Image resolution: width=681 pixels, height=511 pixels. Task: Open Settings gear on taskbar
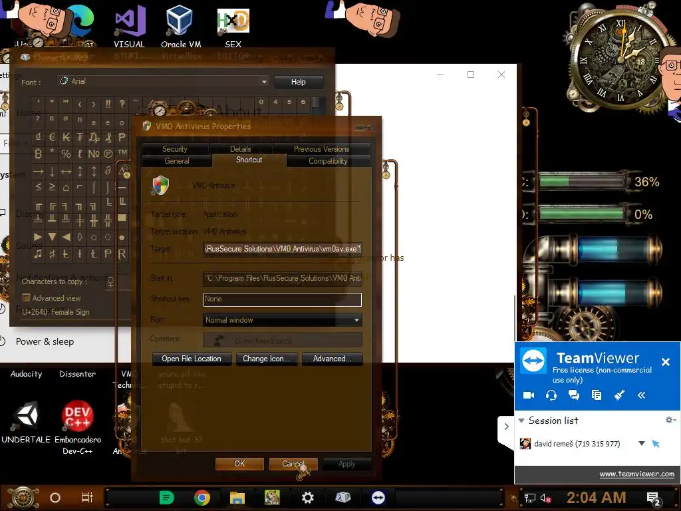pos(307,498)
